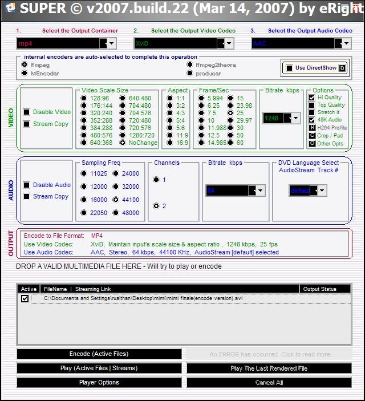The height and width of the screenshot is (401, 365).
Task: Click the Active column header
Action: (x=29, y=289)
